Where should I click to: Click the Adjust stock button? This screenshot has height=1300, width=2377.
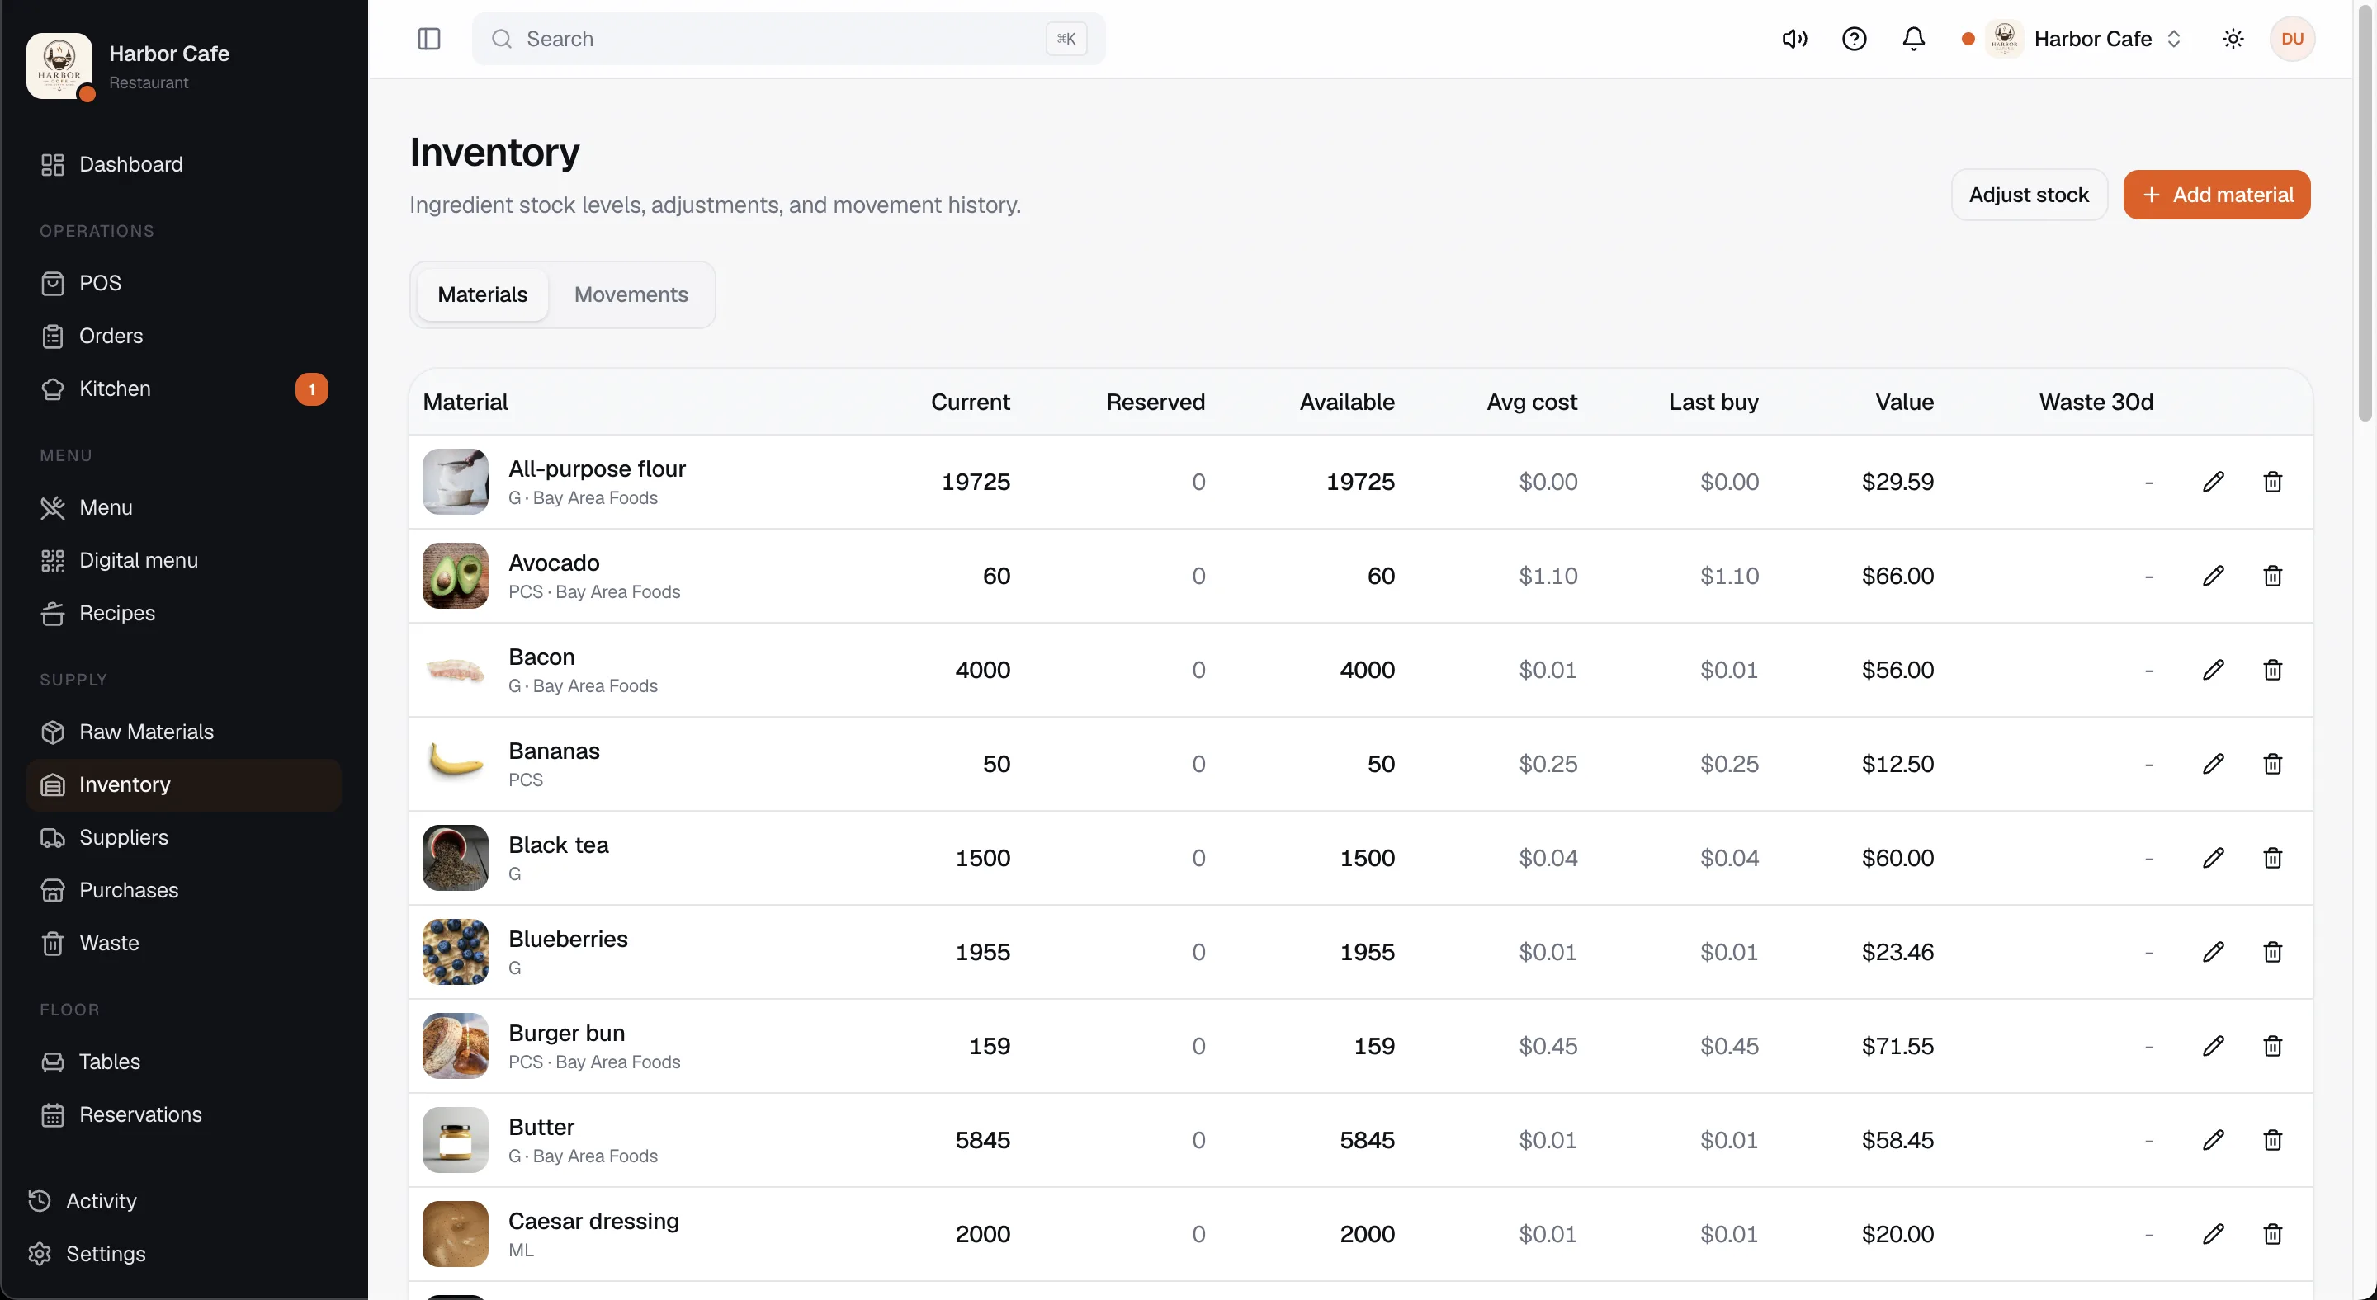click(x=2028, y=195)
